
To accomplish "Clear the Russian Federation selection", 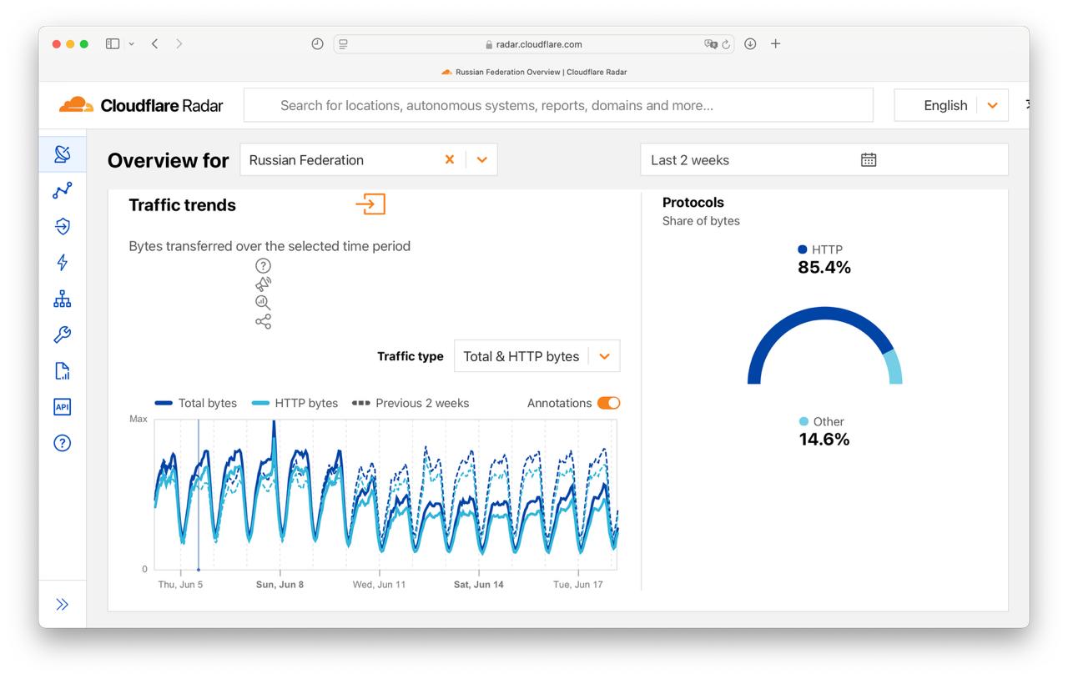I will click(x=449, y=160).
